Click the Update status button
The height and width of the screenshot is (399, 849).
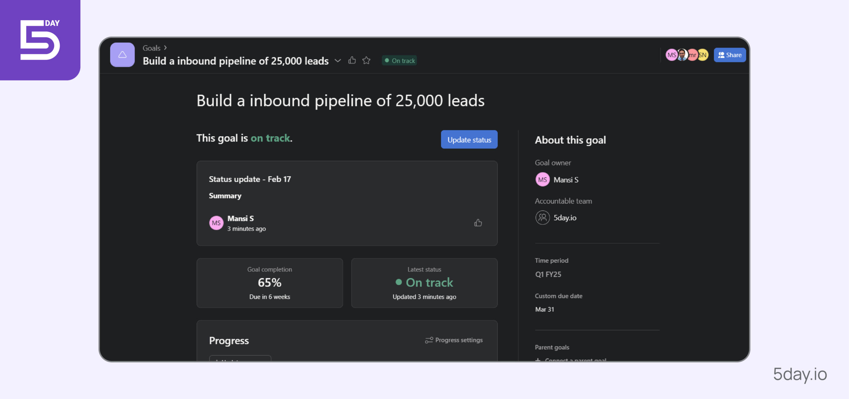click(x=469, y=140)
